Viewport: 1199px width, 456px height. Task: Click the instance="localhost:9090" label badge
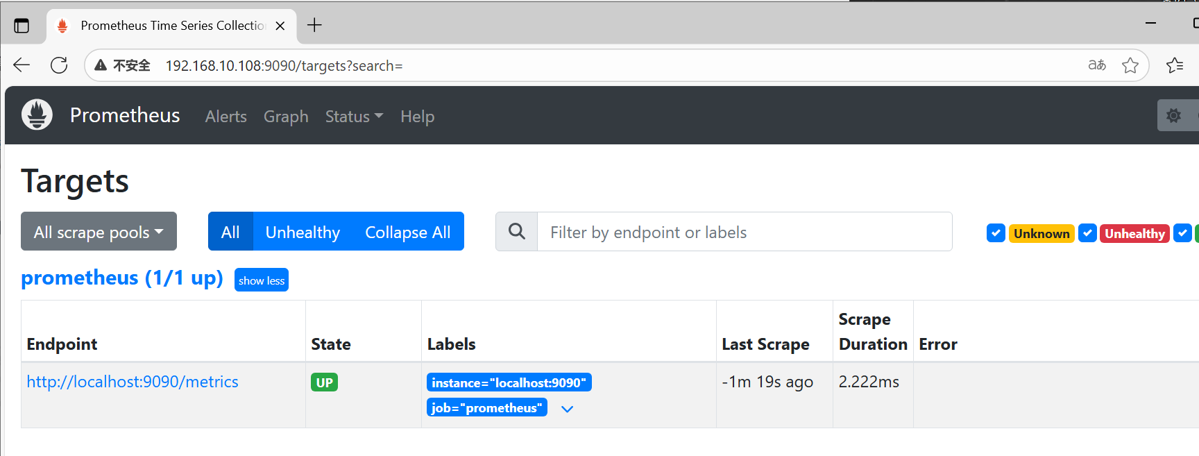point(509,382)
